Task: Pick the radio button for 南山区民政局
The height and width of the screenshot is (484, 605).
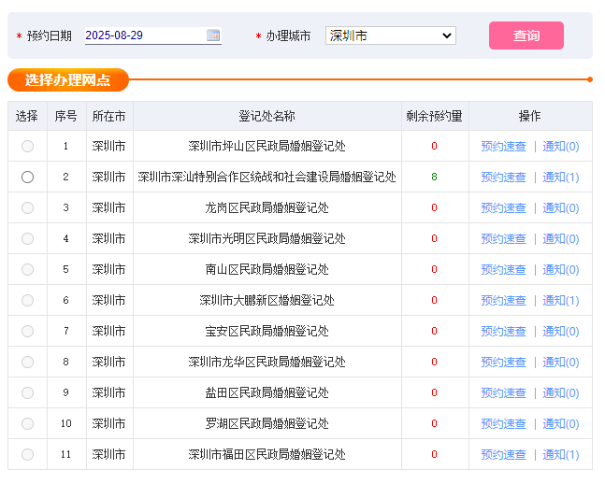Action: (27, 269)
